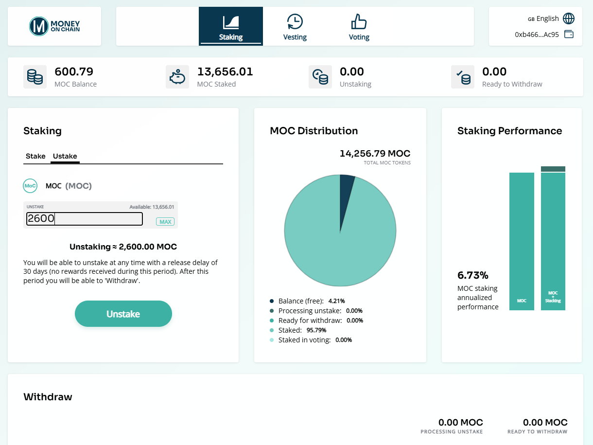Go to the Voting tab
This screenshot has height=445, width=593.
coord(359,27)
